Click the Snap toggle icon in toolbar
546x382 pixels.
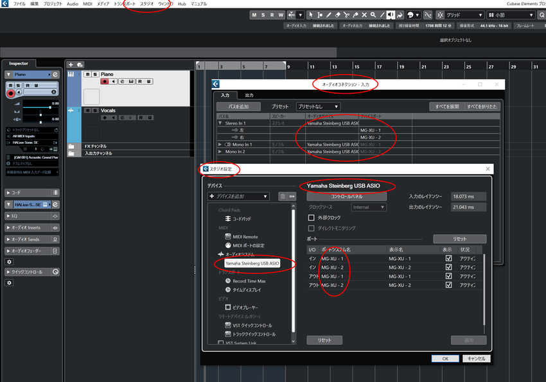[x=440, y=15]
